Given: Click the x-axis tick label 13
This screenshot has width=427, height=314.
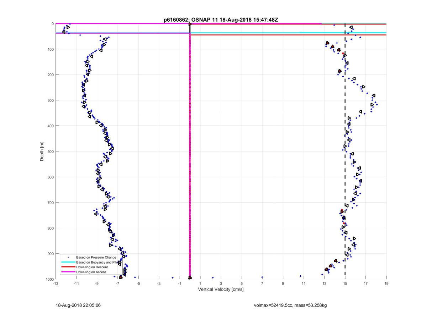Looking at the screenshot, I should pyautogui.click(x=325, y=283).
